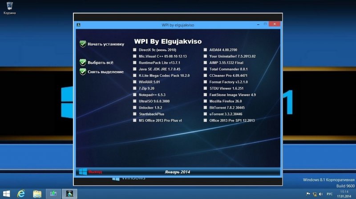Open the Recycle Bin (Корзина) desktop icon
Image resolution: width=356 pixels, height=199 pixels.
coord(9,8)
